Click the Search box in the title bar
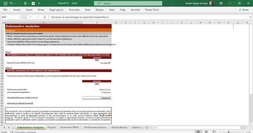The height and width of the screenshot is (133, 253). [x=128, y=3]
